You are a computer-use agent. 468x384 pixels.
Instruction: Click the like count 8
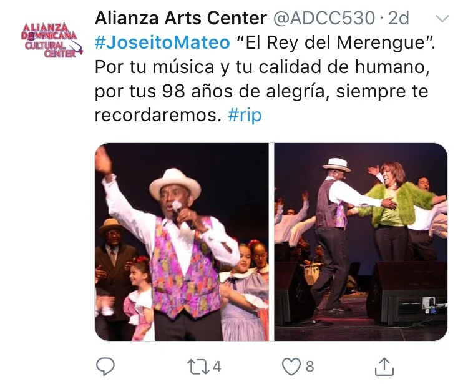(x=310, y=367)
